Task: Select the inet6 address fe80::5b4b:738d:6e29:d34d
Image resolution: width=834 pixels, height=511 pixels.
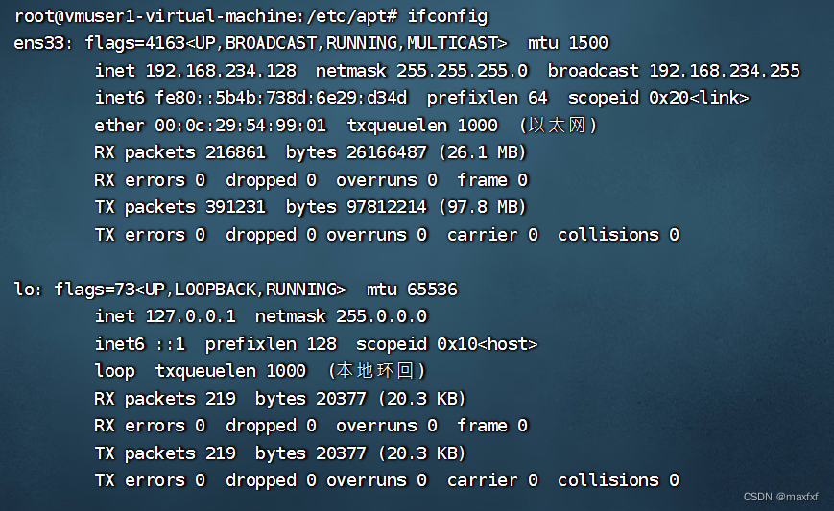Action: pyautogui.click(x=281, y=98)
